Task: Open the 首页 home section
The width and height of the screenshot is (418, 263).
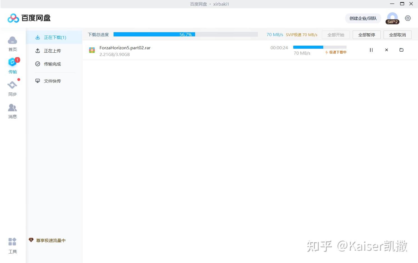Action: (12, 44)
